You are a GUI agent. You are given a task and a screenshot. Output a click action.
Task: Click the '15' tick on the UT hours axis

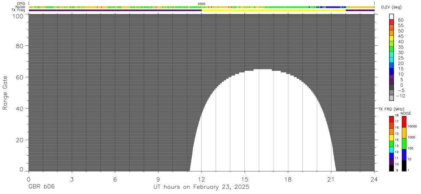245,179
